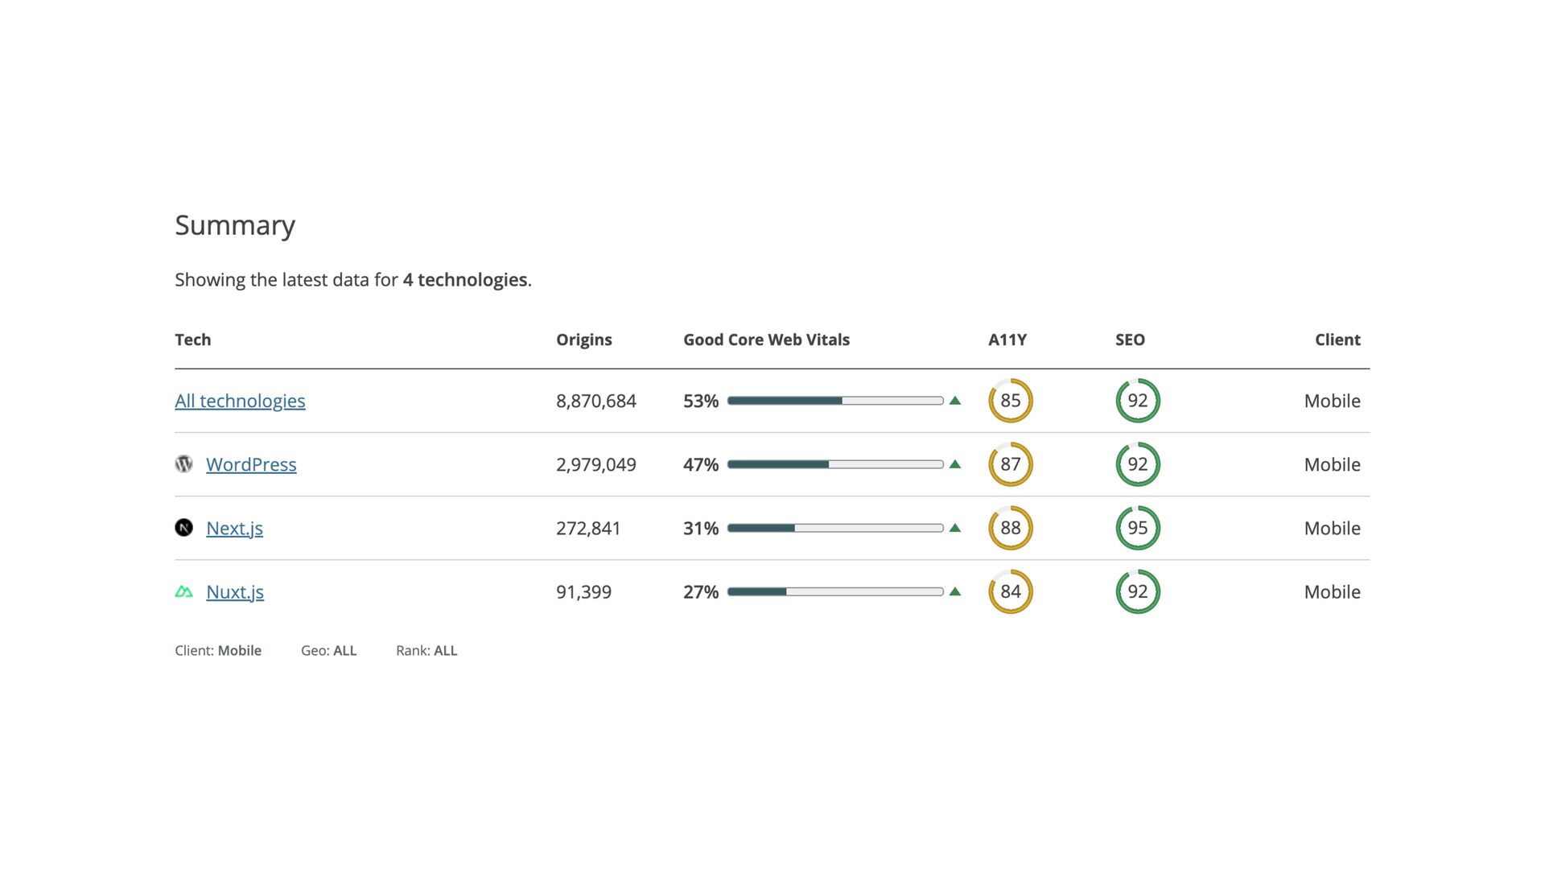Click the upward trend arrow in the All technologies row
The height and width of the screenshot is (869, 1545).
955,401
